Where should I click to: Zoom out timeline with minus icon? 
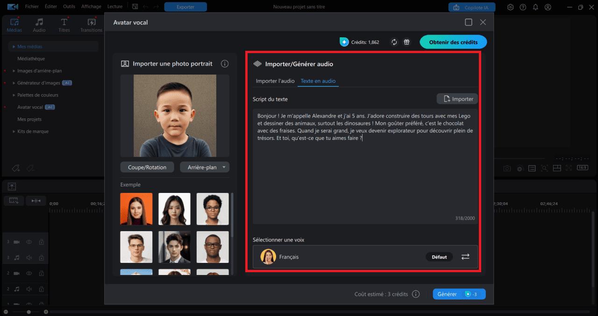[x=6, y=312]
